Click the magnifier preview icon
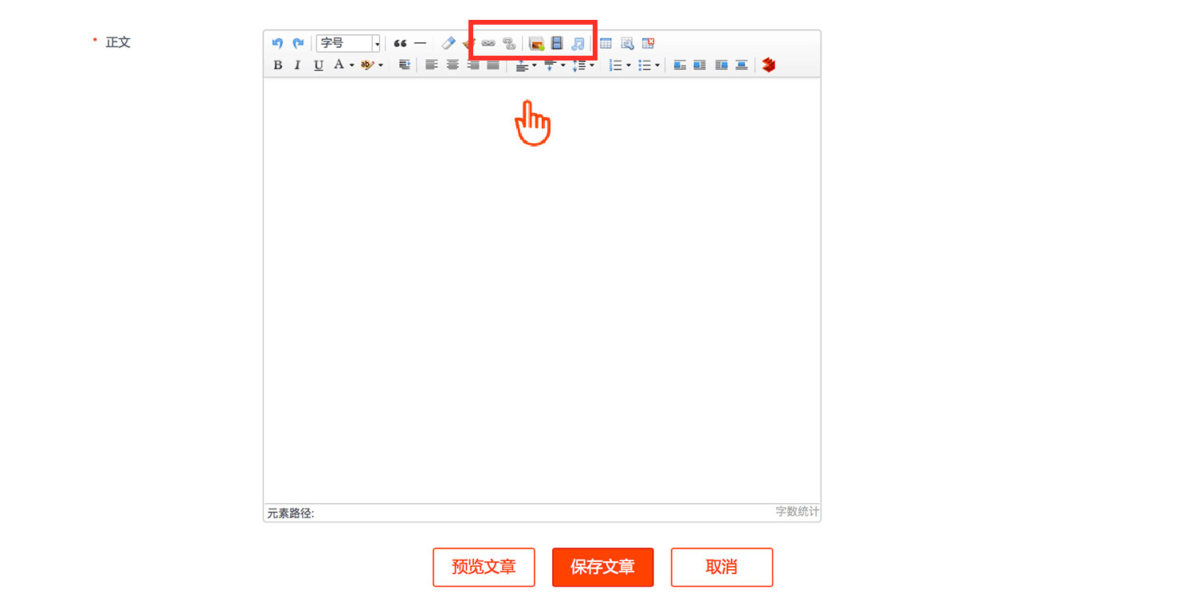The height and width of the screenshot is (601, 1195). [x=627, y=43]
